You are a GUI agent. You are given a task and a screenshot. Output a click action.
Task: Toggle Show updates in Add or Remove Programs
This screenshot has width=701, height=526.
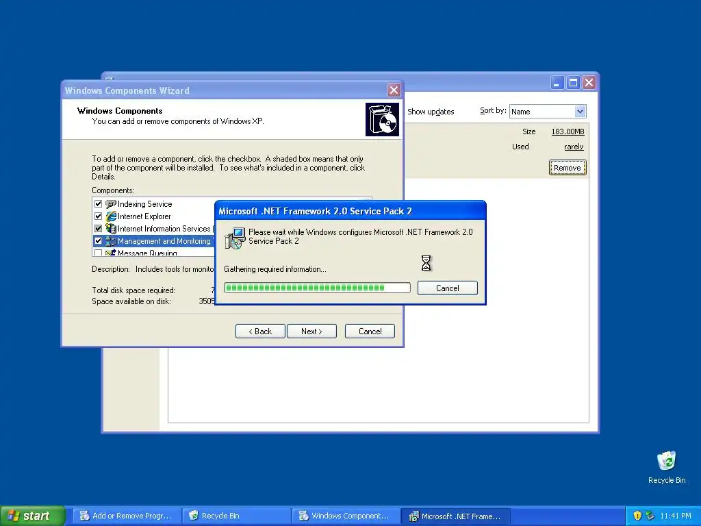tap(431, 112)
